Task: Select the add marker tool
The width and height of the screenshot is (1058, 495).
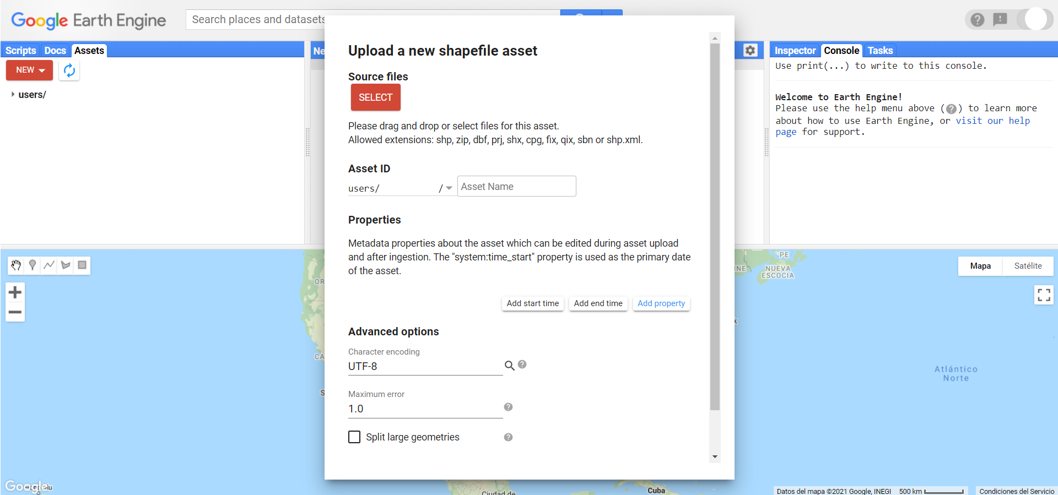Action: tap(33, 265)
